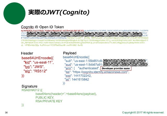167x116 pixels.
Task: Select the "sub" us-east-1:55b851c8 line
Action: tap(106, 61)
